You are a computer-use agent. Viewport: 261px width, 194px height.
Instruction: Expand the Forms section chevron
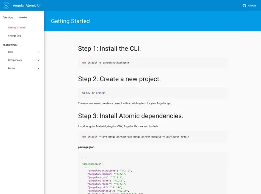point(39,68)
